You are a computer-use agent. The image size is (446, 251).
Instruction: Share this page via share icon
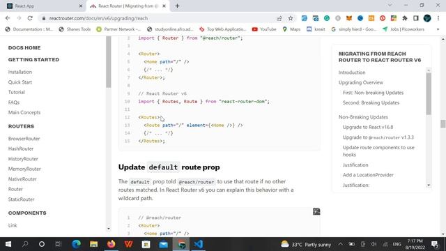pos(279,18)
